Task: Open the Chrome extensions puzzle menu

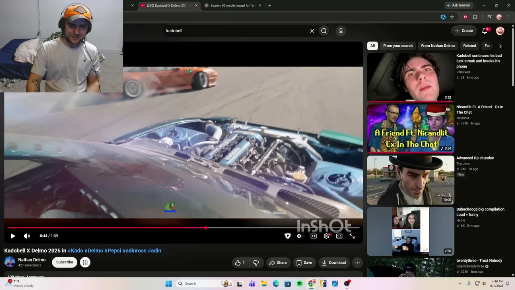Action: (x=475, y=17)
